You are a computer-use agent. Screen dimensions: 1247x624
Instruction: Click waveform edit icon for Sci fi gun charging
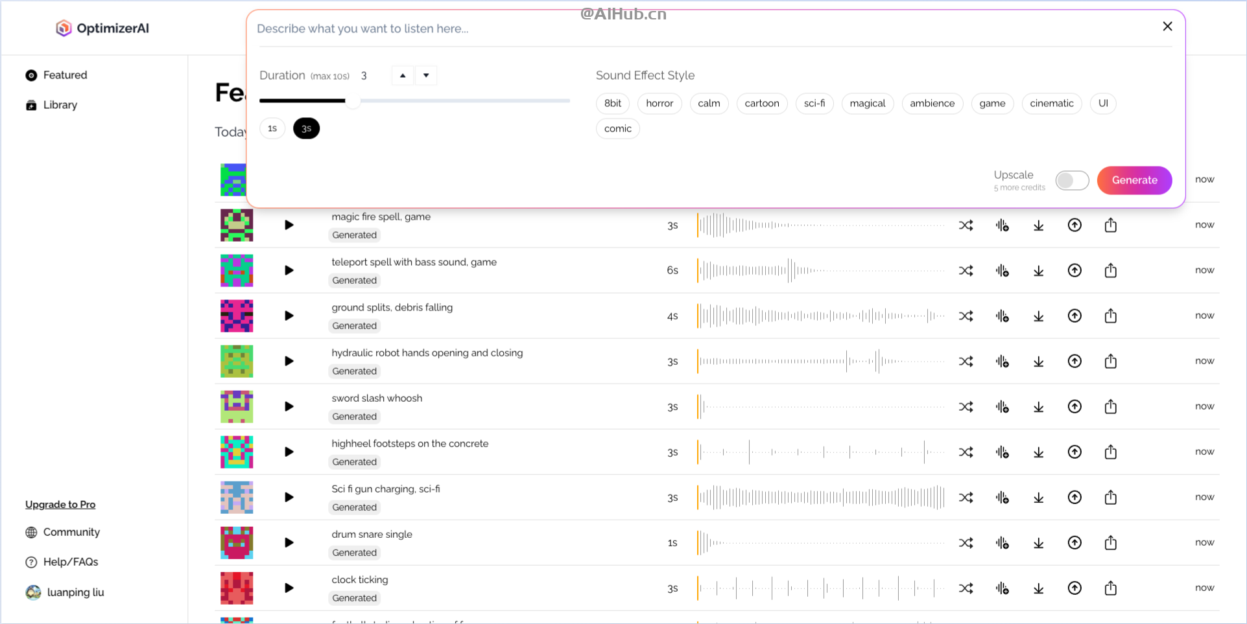point(1002,498)
